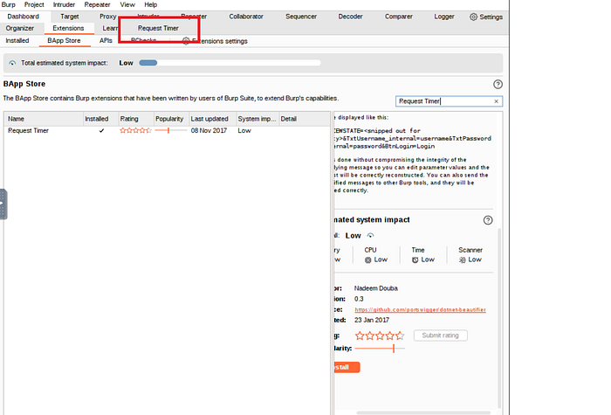Switch to the Organizer tab
Screen dimensions: 611x415
point(19,28)
